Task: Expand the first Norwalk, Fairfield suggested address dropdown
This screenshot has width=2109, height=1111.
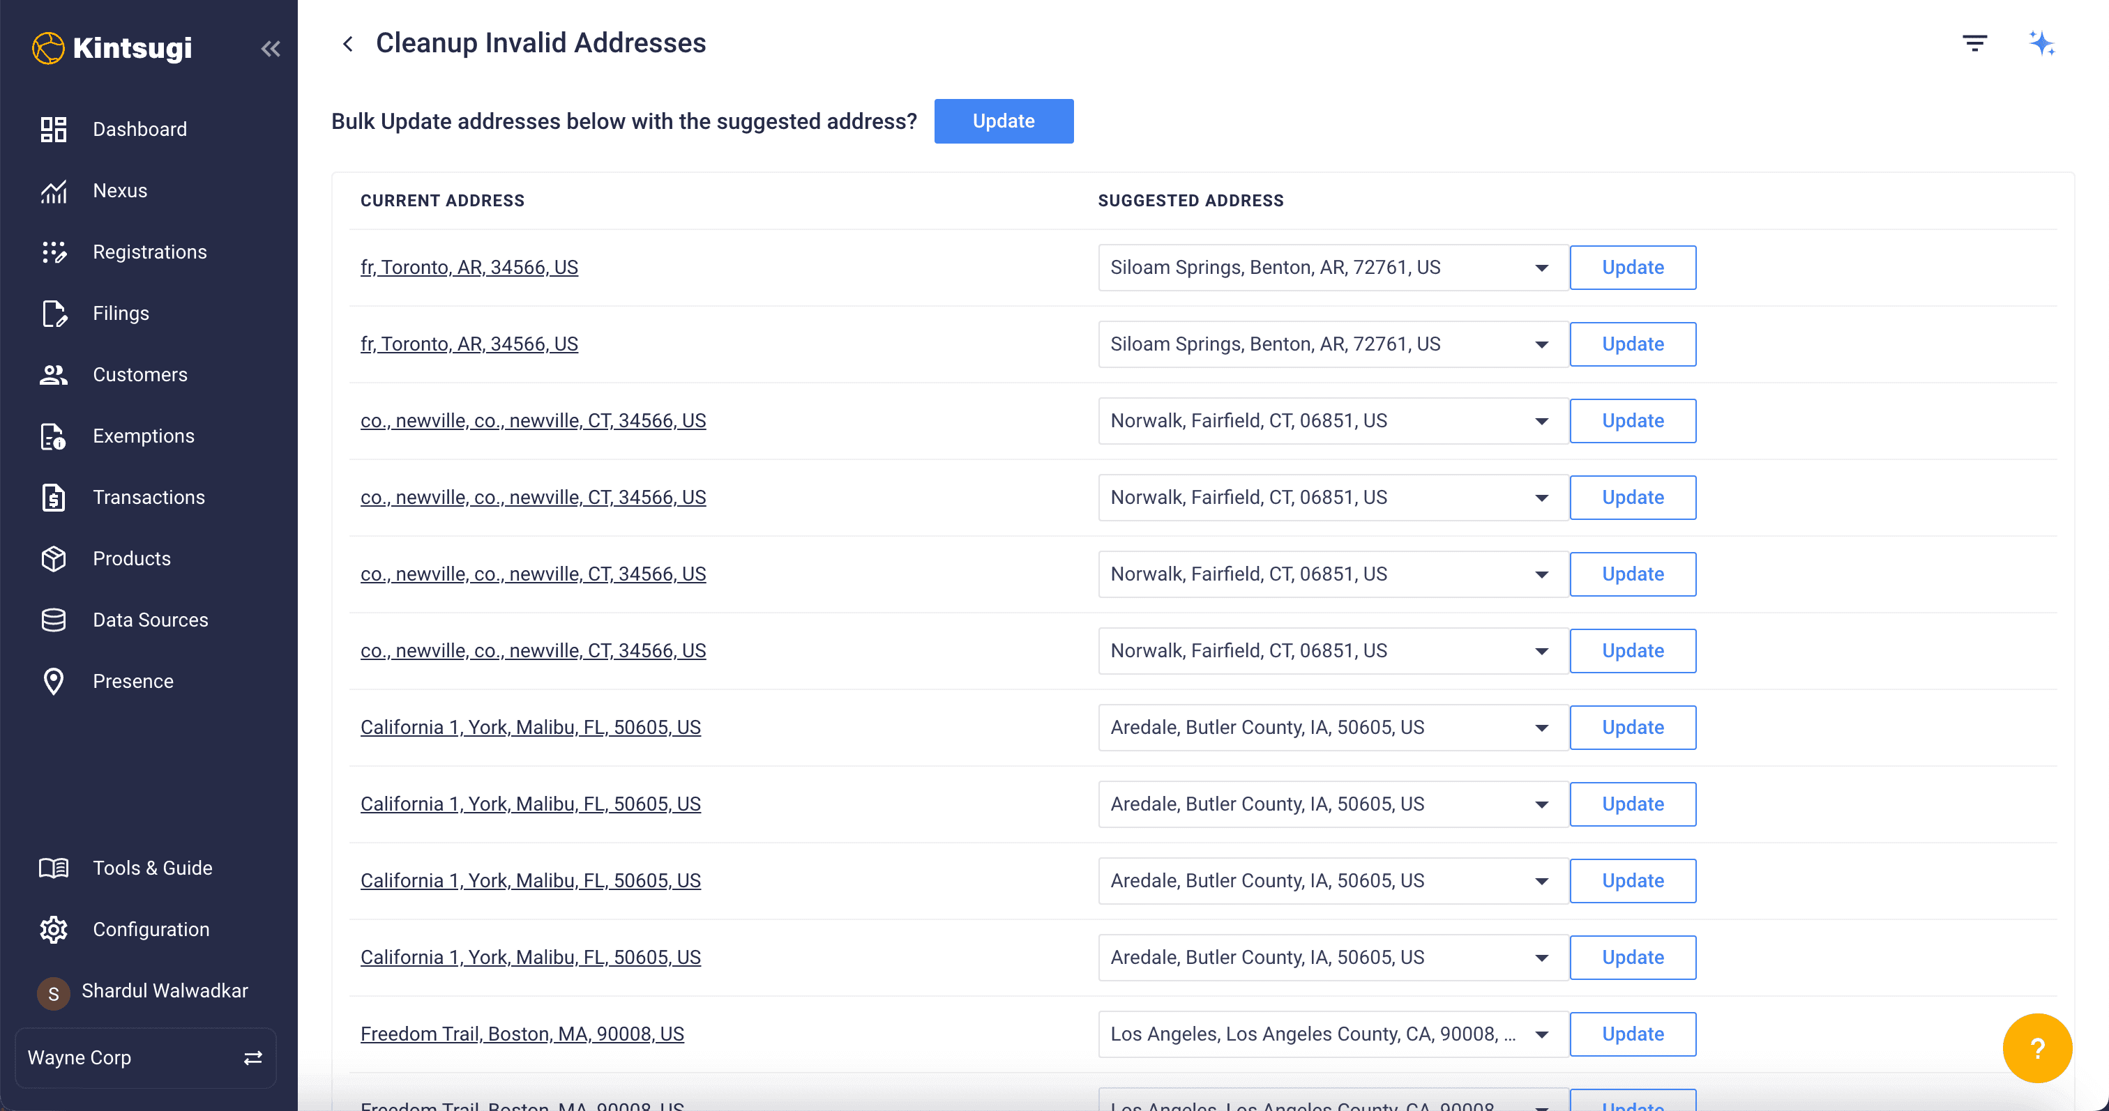Action: tap(1541, 420)
